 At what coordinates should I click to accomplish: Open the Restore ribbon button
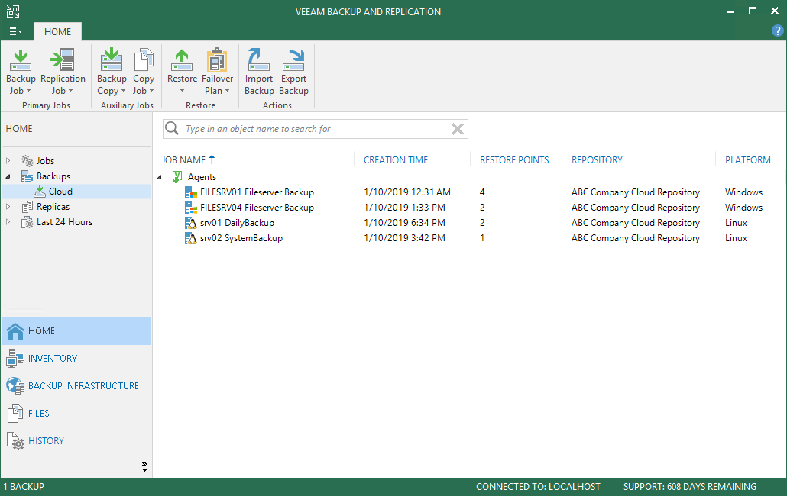click(x=182, y=72)
